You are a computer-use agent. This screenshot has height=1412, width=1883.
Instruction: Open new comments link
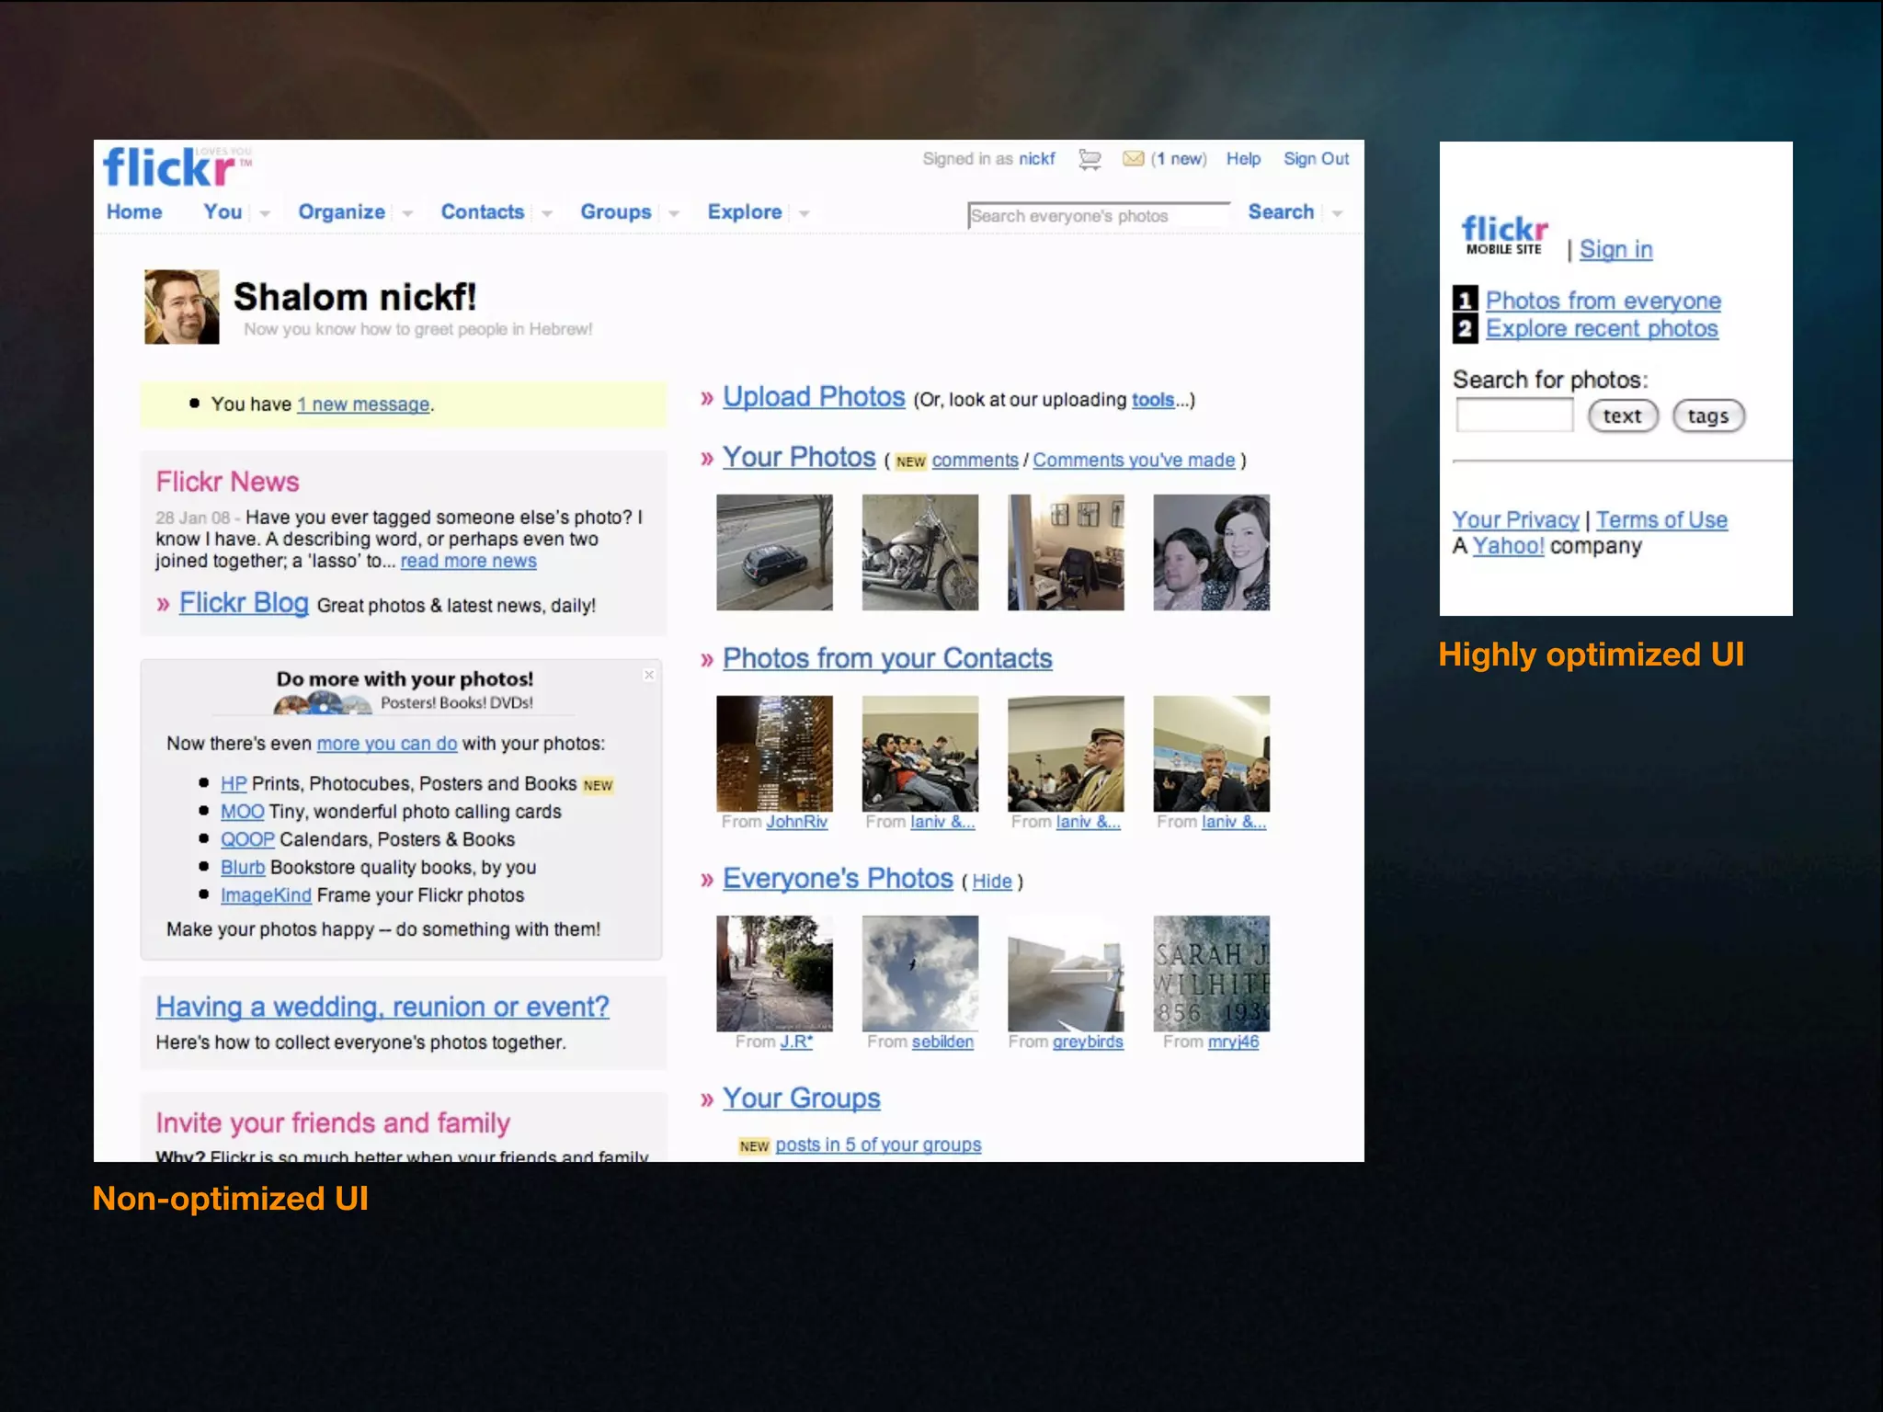[975, 460]
